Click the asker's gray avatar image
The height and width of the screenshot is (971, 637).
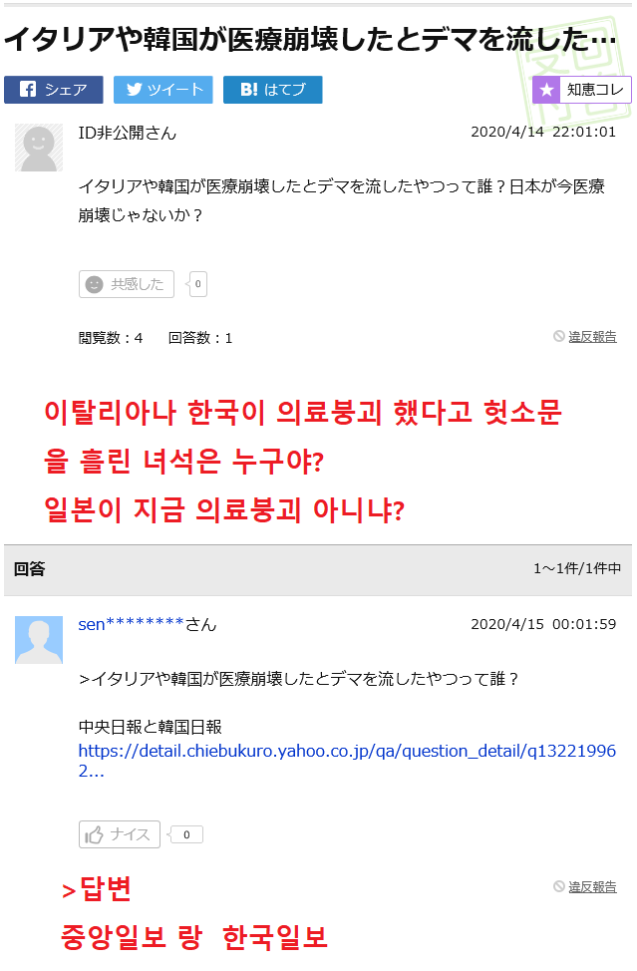coord(39,148)
